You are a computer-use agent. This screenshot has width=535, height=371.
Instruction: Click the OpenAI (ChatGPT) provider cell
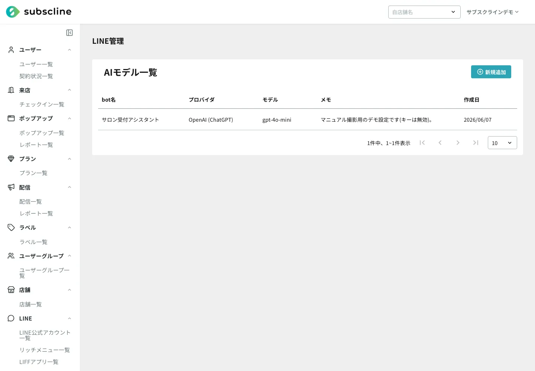211,120
